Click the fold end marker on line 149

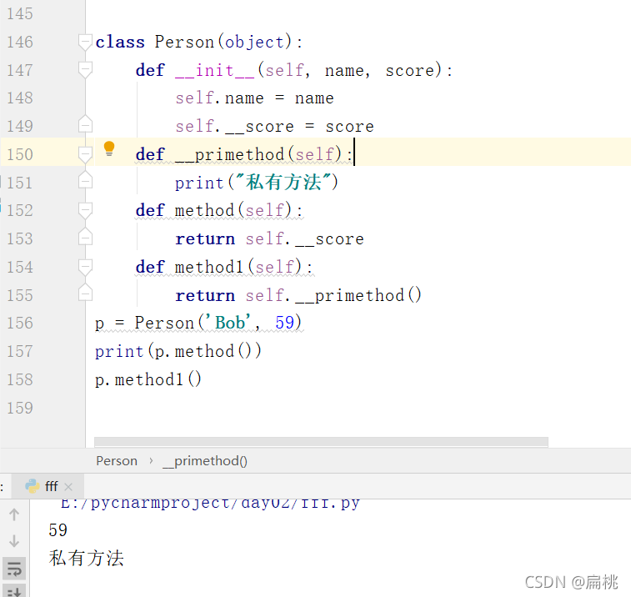[85, 124]
